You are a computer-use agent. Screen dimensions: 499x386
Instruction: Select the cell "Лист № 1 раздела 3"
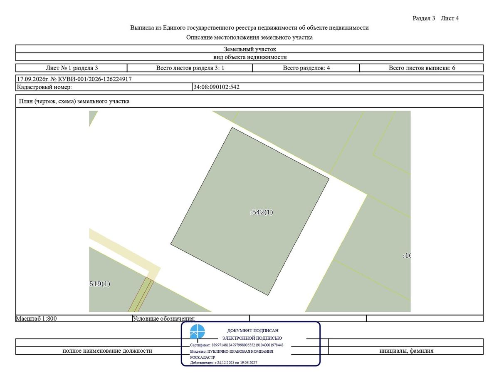coord(72,68)
